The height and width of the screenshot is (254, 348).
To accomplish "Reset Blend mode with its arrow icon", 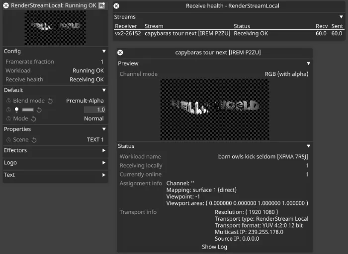I will pyautogui.click(x=50, y=101).
